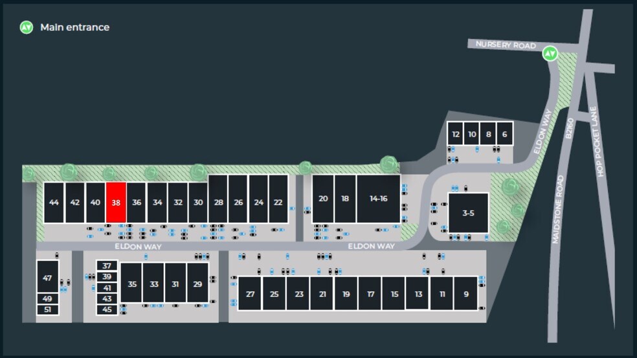Image resolution: width=637 pixels, height=358 pixels.
Task: Click the entrance marker on Nursery Road
Action: click(x=550, y=53)
